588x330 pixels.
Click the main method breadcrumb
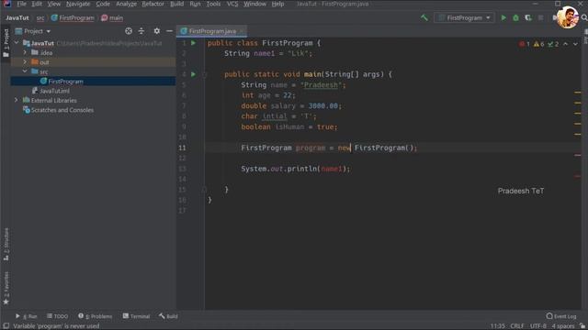click(112, 18)
